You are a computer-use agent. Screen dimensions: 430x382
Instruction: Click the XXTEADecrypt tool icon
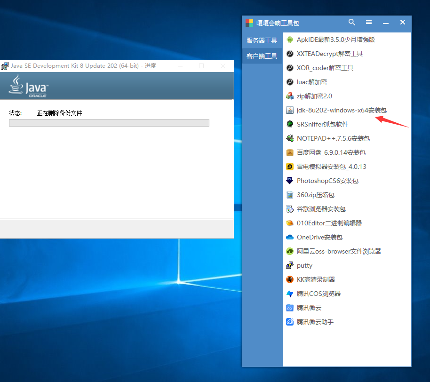pyautogui.click(x=290, y=54)
